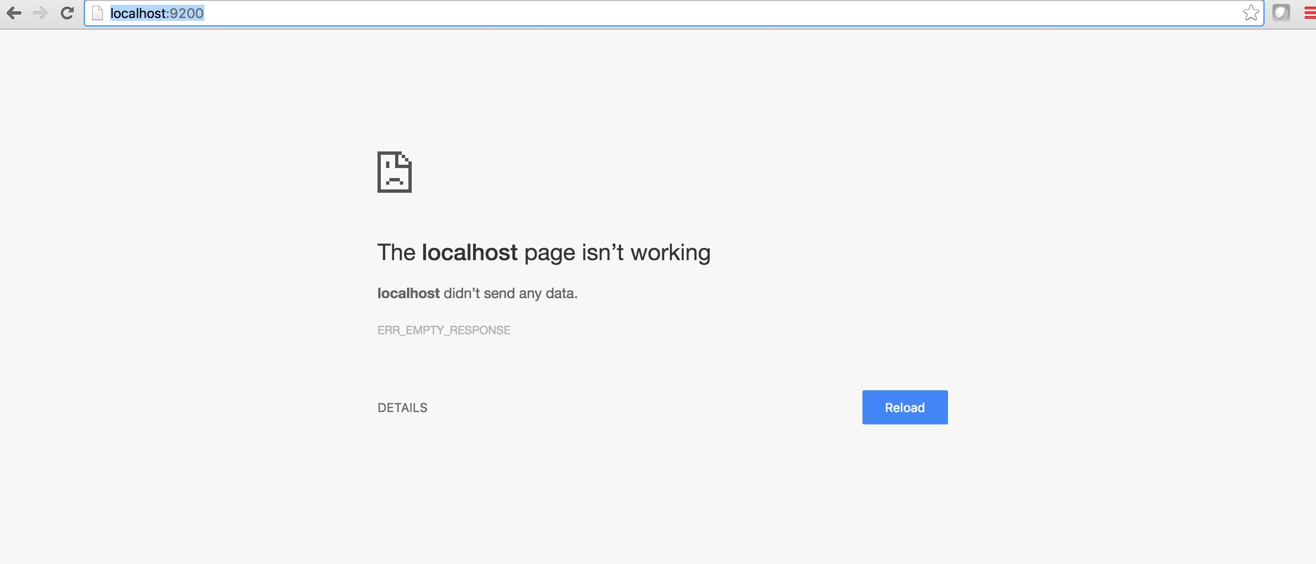Go back to the previous page
1316x564 pixels.
(x=14, y=13)
